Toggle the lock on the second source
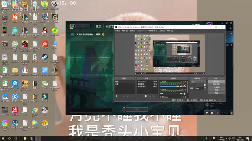The width and height of the screenshot is (252, 141). coord(157,84)
